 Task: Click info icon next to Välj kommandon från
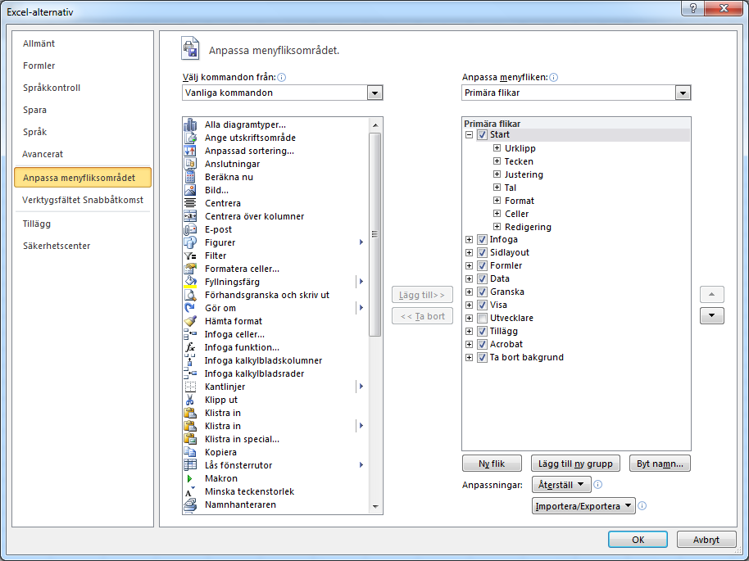[281, 77]
